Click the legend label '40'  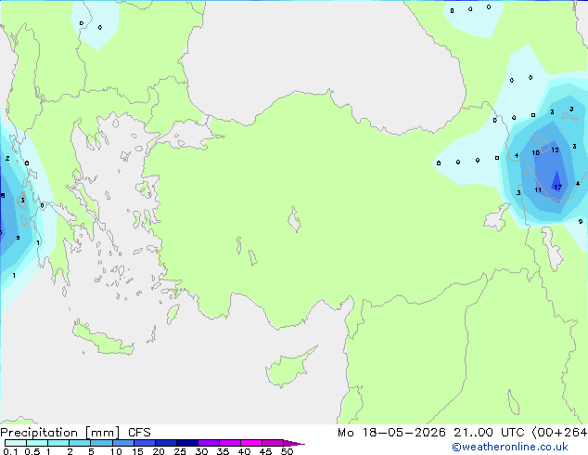pyautogui.click(x=244, y=451)
